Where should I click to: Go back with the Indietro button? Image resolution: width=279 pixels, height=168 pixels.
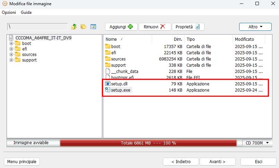[x=181, y=162]
